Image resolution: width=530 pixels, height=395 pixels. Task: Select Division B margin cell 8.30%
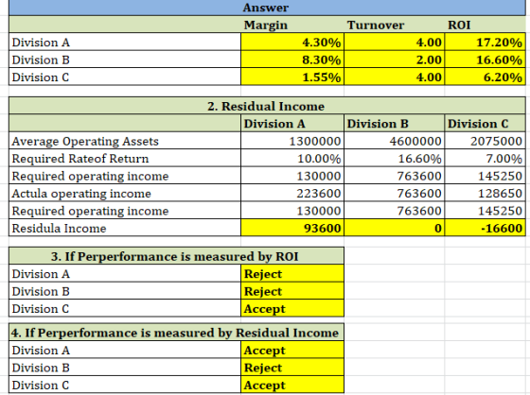[x=292, y=60]
